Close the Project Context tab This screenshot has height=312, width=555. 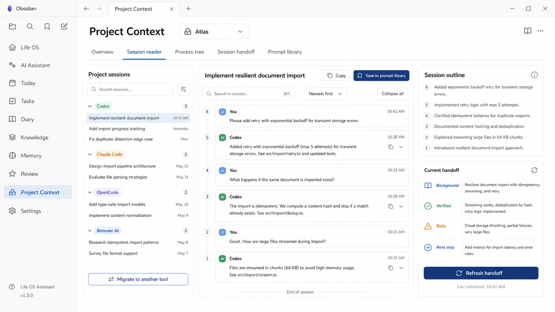pos(171,9)
